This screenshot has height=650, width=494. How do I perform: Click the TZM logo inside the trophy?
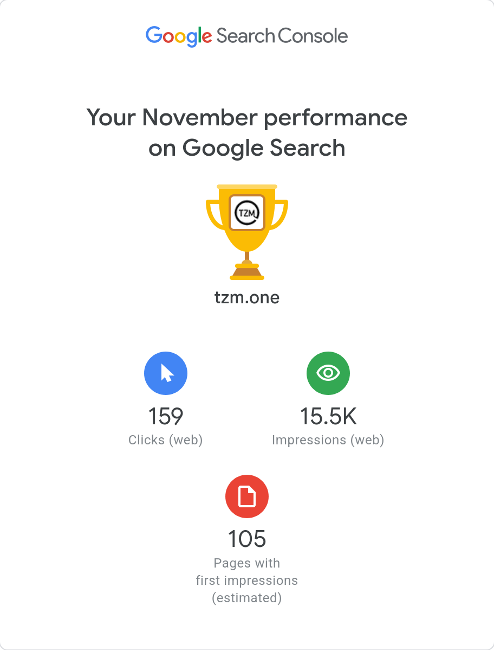click(x=247, y=212)
